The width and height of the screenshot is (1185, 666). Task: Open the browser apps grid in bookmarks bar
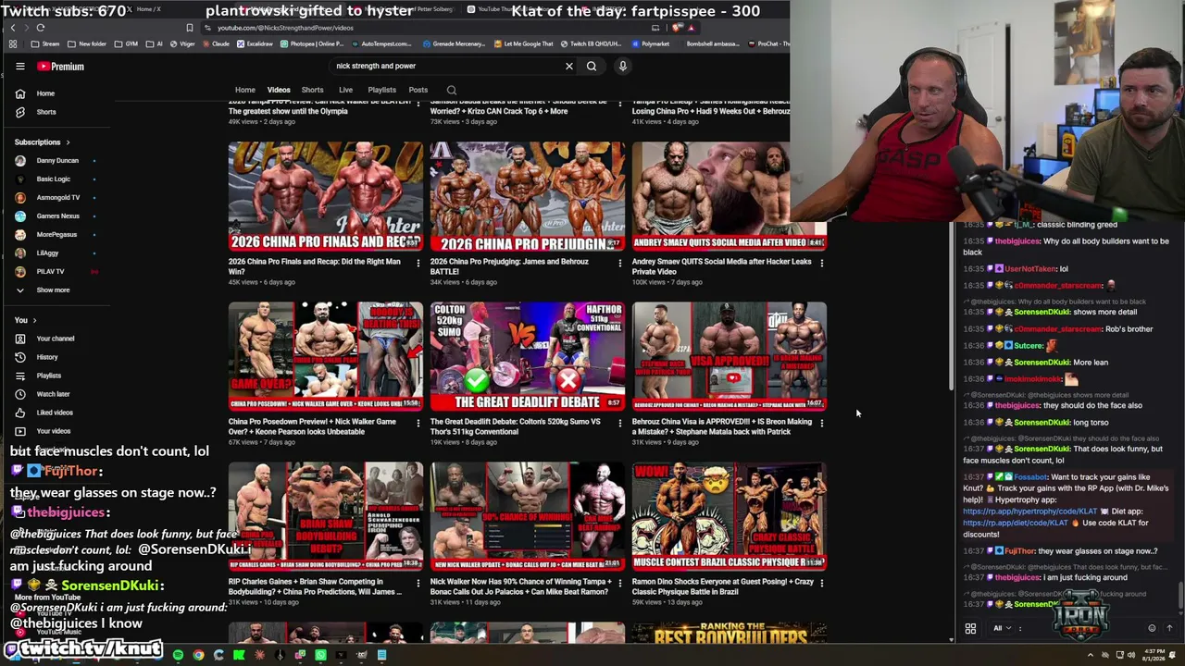(13, 43)
